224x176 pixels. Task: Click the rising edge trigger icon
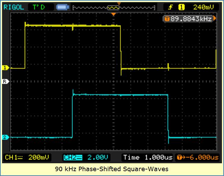[170, 7]
